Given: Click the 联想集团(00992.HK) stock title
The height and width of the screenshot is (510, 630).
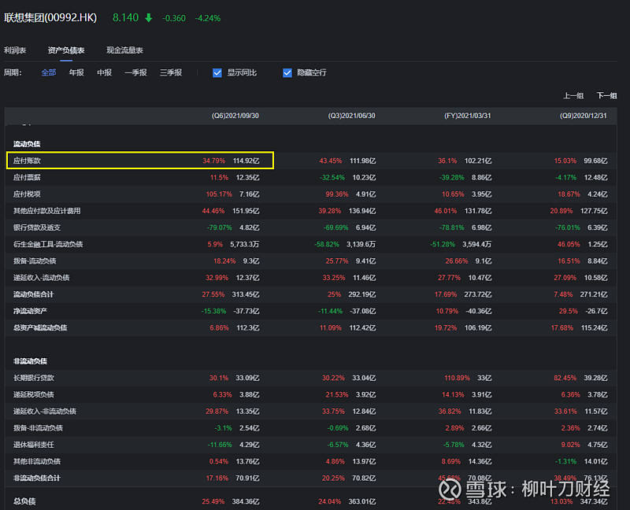Looking at the screenshot, I should click(x=50, y=17).
